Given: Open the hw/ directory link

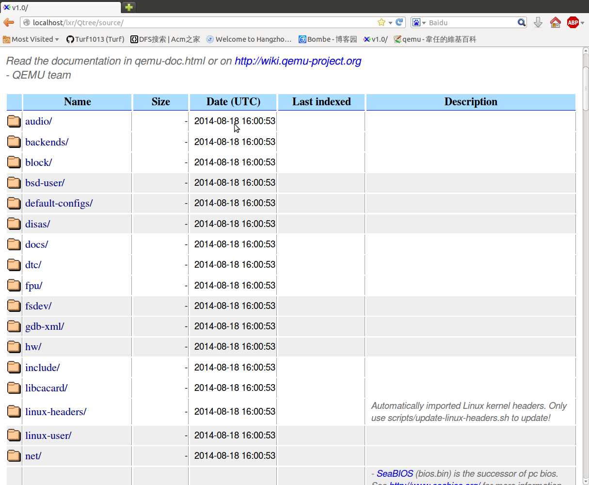Looking at the screenshot, I should [33, 347].
